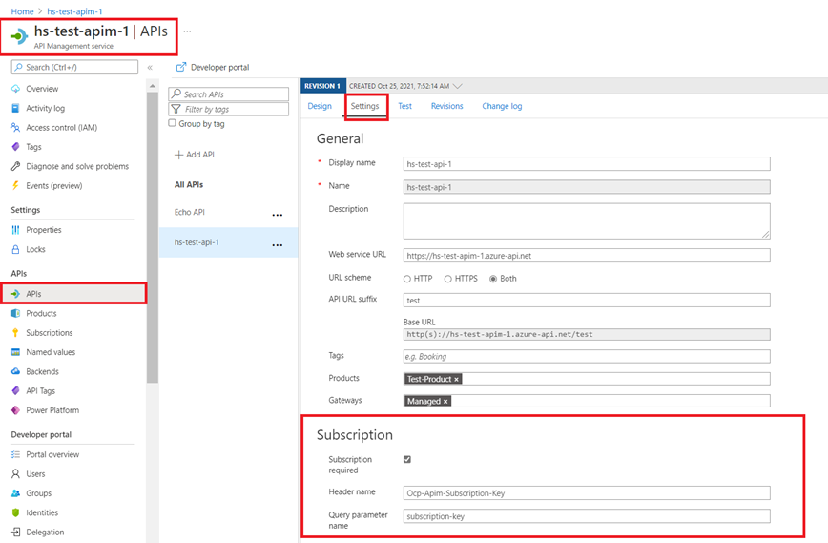
Task: Go to the Home breadcrumb link
Action: (x=22, y=11)
